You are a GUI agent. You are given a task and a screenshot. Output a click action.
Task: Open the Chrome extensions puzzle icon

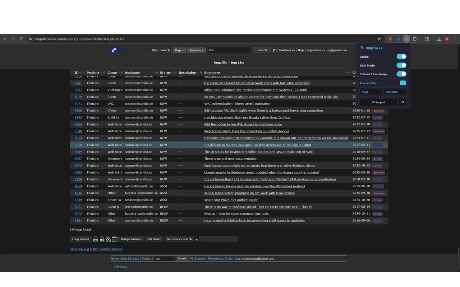[415, 39]
